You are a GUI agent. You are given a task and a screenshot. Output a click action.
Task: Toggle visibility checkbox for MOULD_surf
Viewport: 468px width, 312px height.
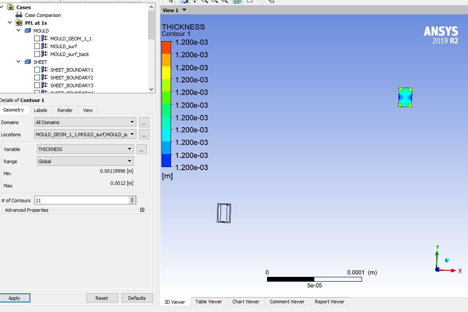pyautogui.click(x=37, y=46)
